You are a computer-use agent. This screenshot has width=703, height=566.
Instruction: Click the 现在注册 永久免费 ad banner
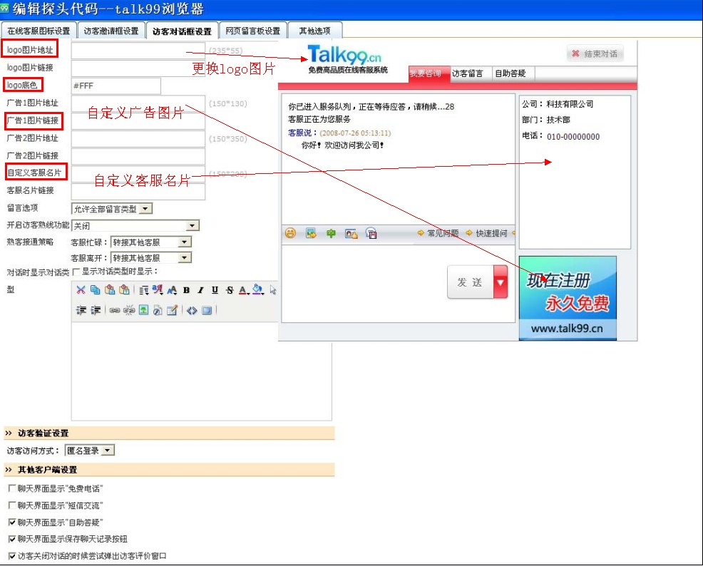(x=568, y=298)
